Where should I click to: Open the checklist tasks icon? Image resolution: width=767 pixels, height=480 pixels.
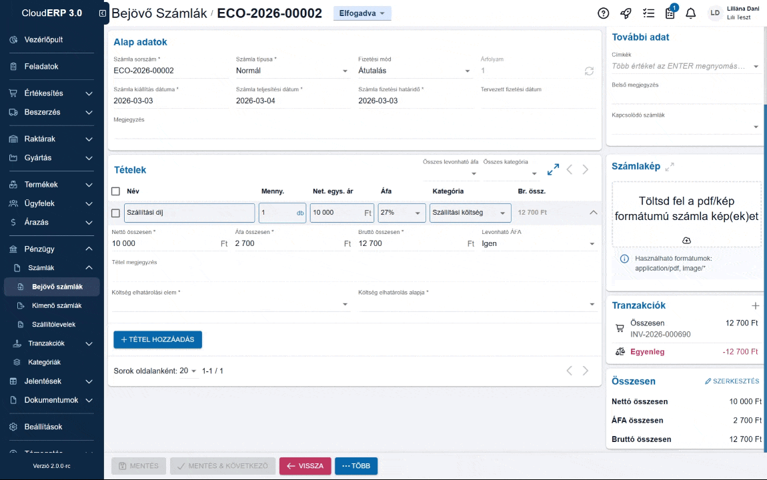[x=648, y=13]
